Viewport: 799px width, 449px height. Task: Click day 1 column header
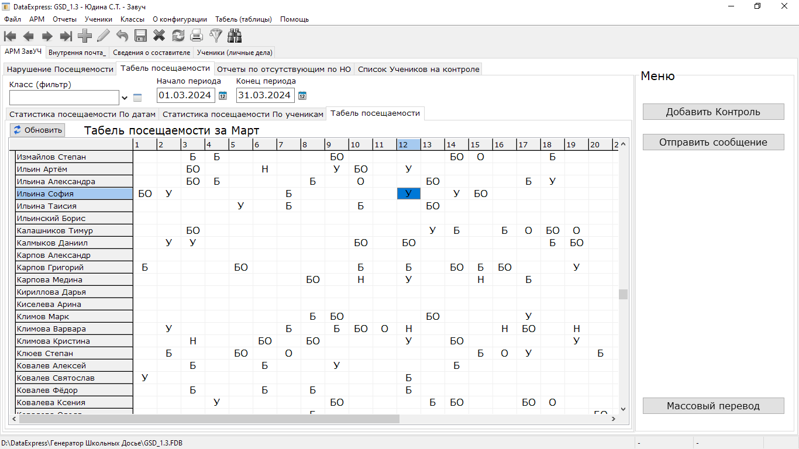[144, 144]
